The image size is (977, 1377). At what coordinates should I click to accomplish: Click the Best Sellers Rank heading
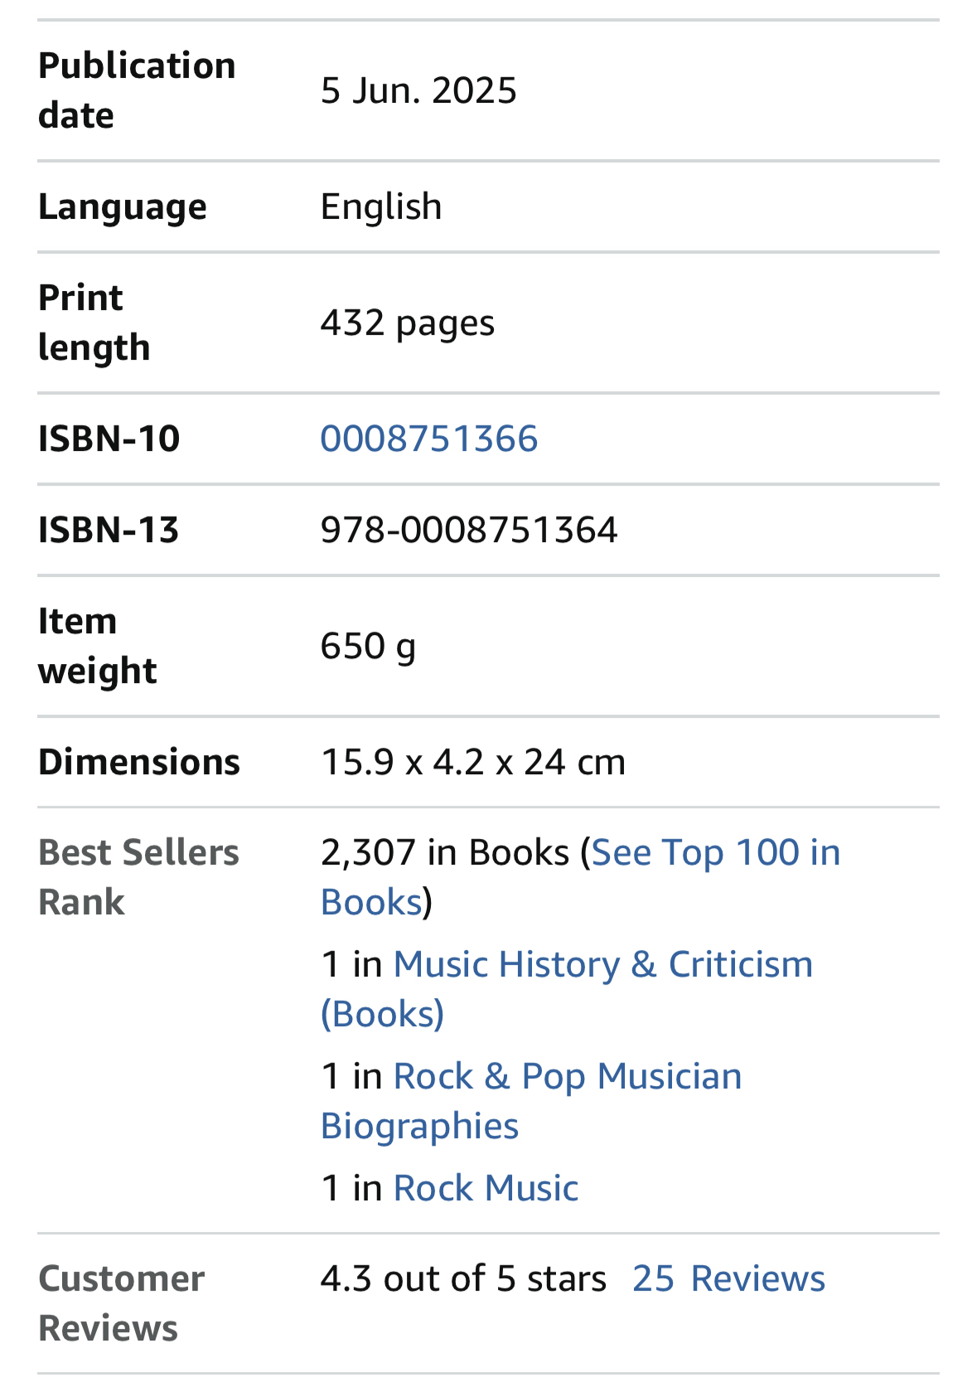pos(138,877)
